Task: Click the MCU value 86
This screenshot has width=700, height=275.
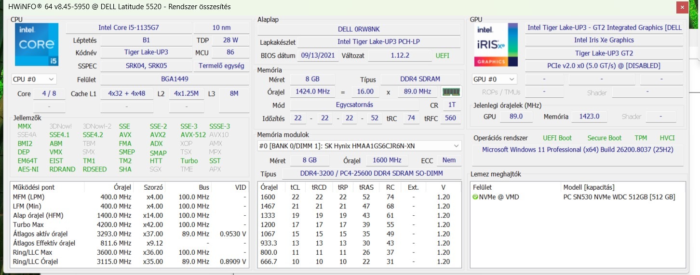Action: 230,52
